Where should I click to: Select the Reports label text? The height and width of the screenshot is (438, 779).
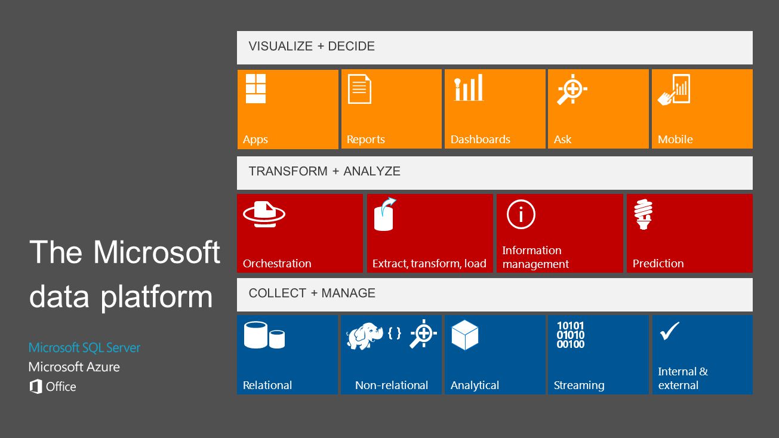coord(366,140)
